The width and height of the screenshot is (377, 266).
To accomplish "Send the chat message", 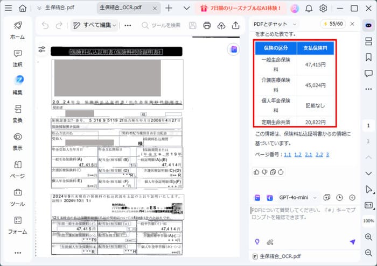I will (x=353, y=242).
